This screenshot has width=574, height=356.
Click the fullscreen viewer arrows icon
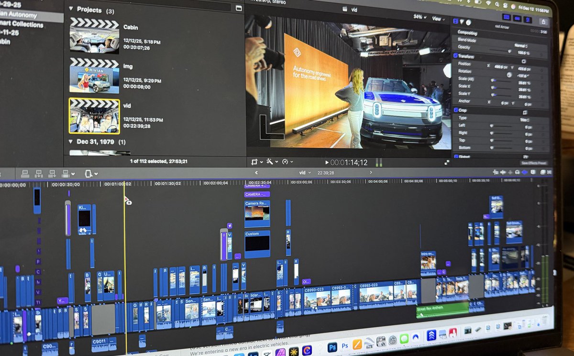[x=447, y=163]
